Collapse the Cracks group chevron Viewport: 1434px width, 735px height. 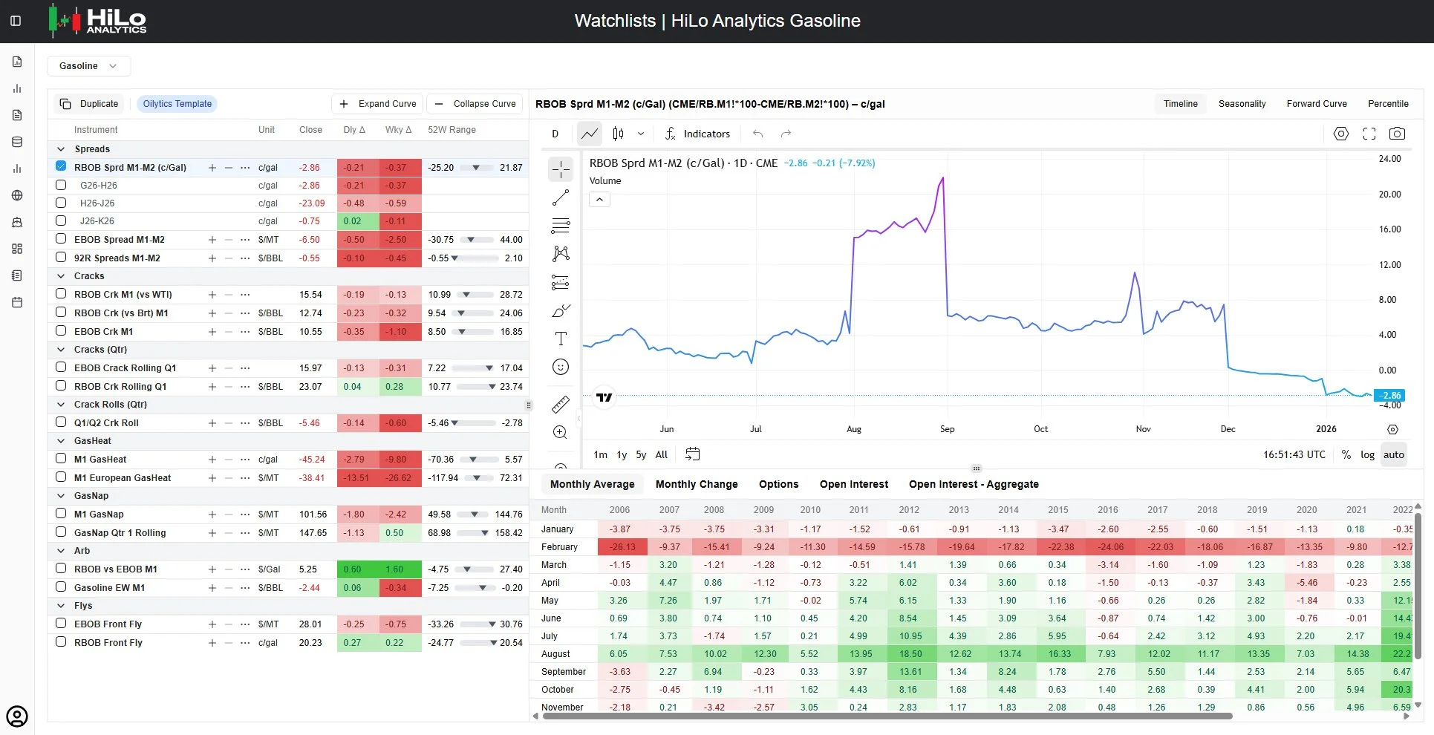61,276
